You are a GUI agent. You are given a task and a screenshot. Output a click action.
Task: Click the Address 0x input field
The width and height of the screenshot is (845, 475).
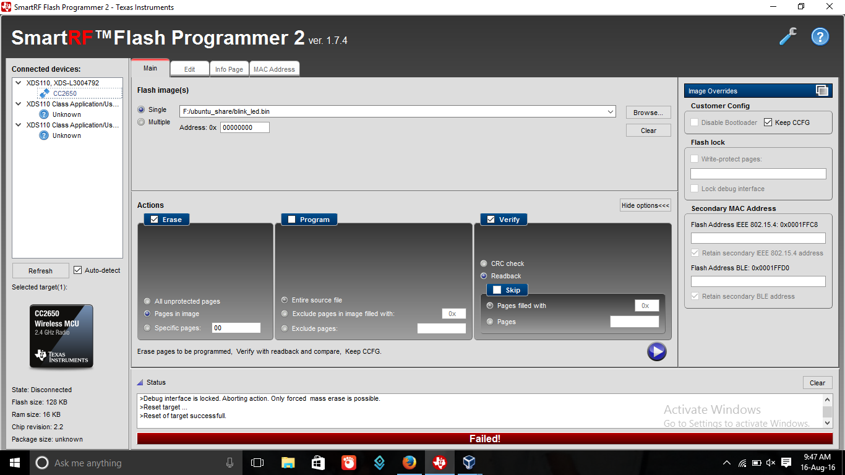(245, 127)
